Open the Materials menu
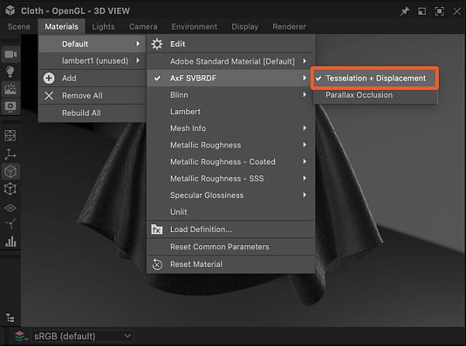The image size is (466, 346). 61,26
